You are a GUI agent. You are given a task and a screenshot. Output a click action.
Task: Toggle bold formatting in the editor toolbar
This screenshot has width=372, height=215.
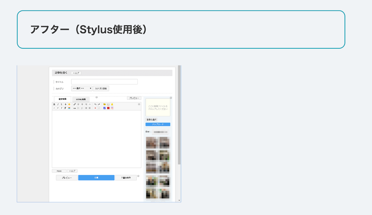(x=54, y=104)
